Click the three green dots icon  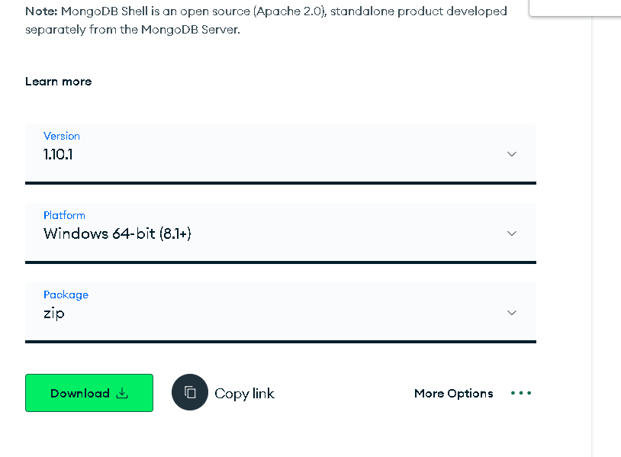pyautogui.click(x=521, y=393)
